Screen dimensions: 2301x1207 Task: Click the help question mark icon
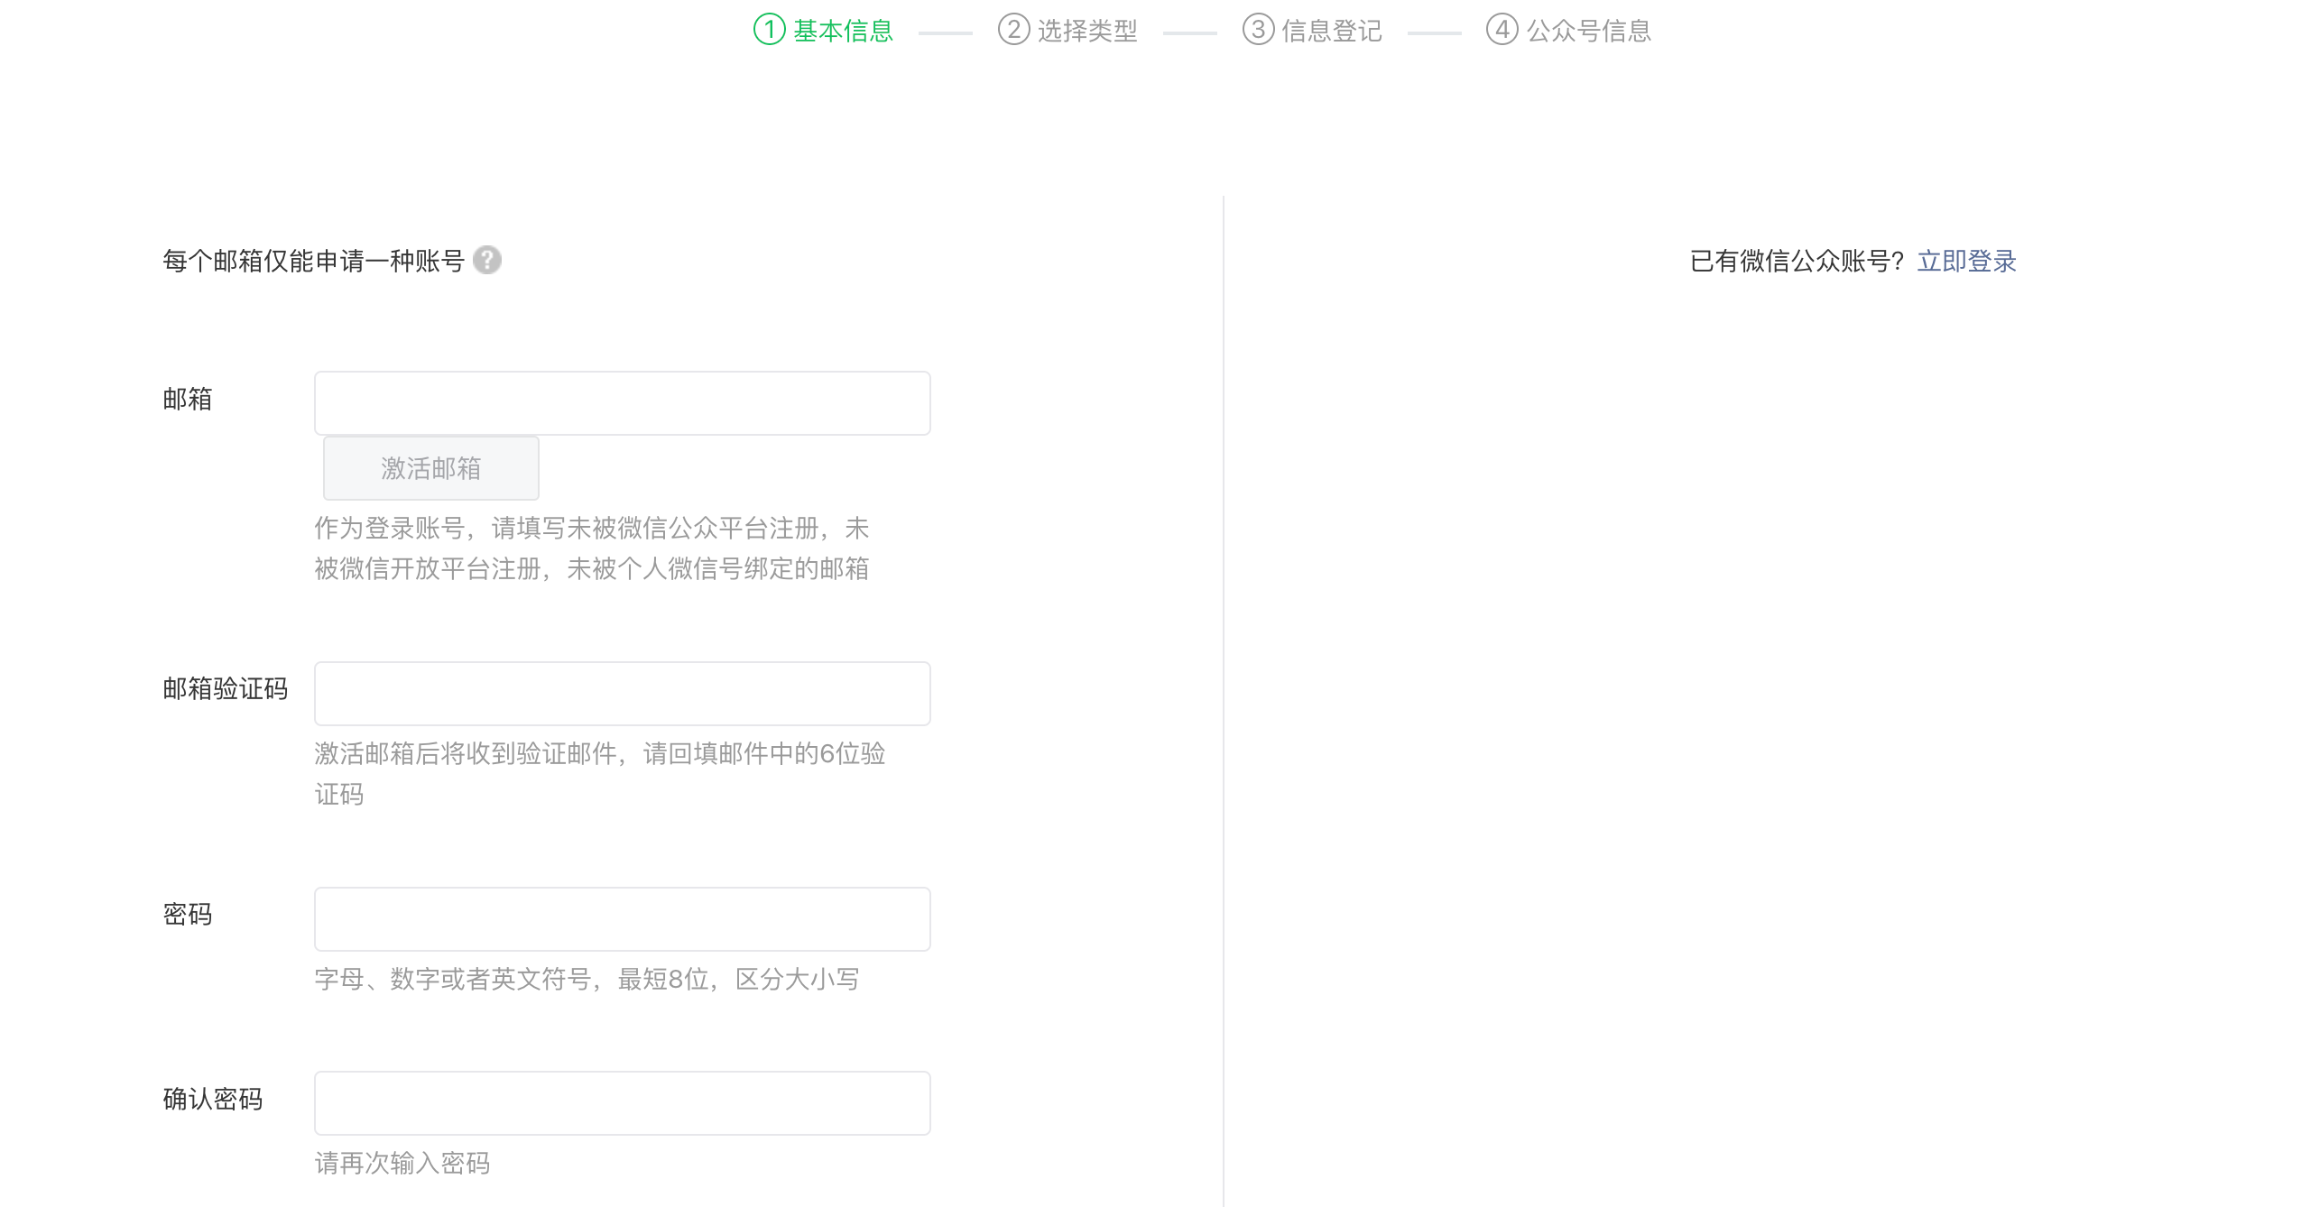point(487,260)
